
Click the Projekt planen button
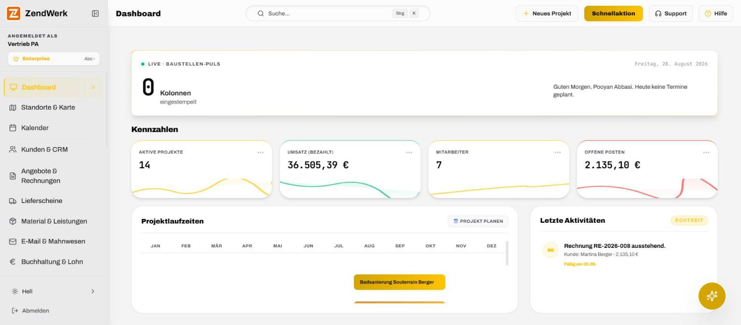point(478,221)
